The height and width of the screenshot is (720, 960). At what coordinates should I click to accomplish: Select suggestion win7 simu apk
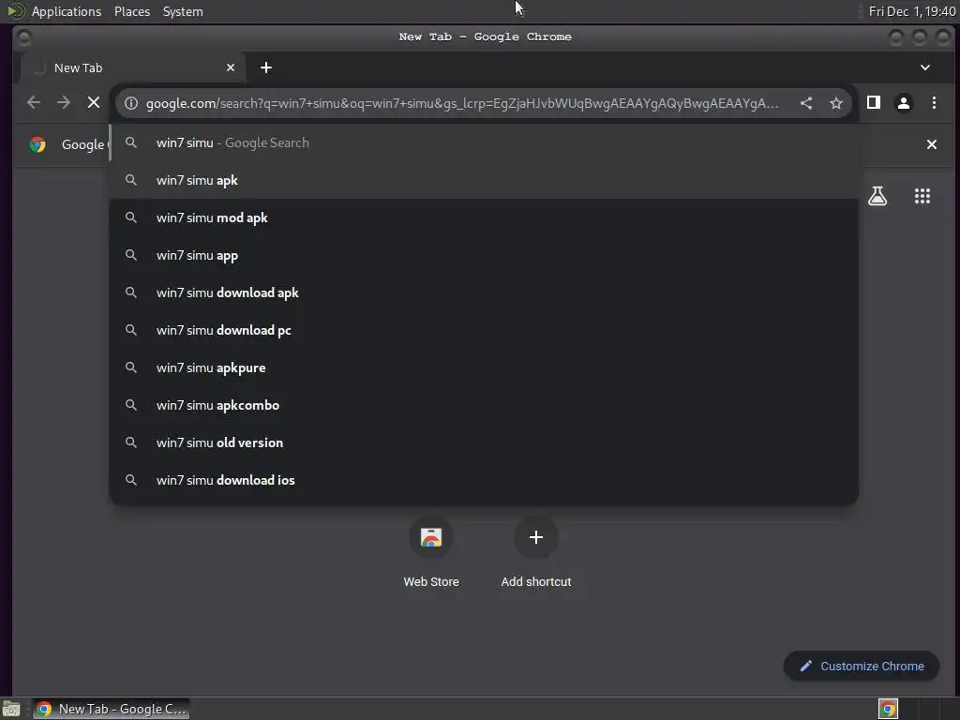click(x=484, y=180)
